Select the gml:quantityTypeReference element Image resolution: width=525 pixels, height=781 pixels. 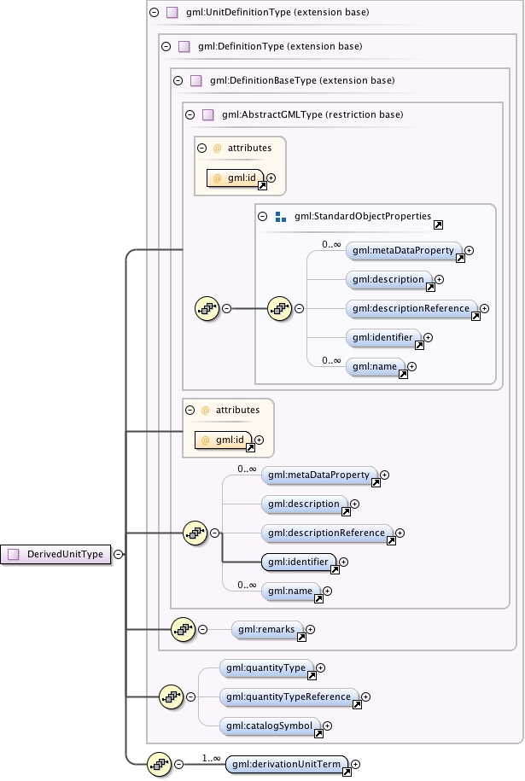(289, 696)
